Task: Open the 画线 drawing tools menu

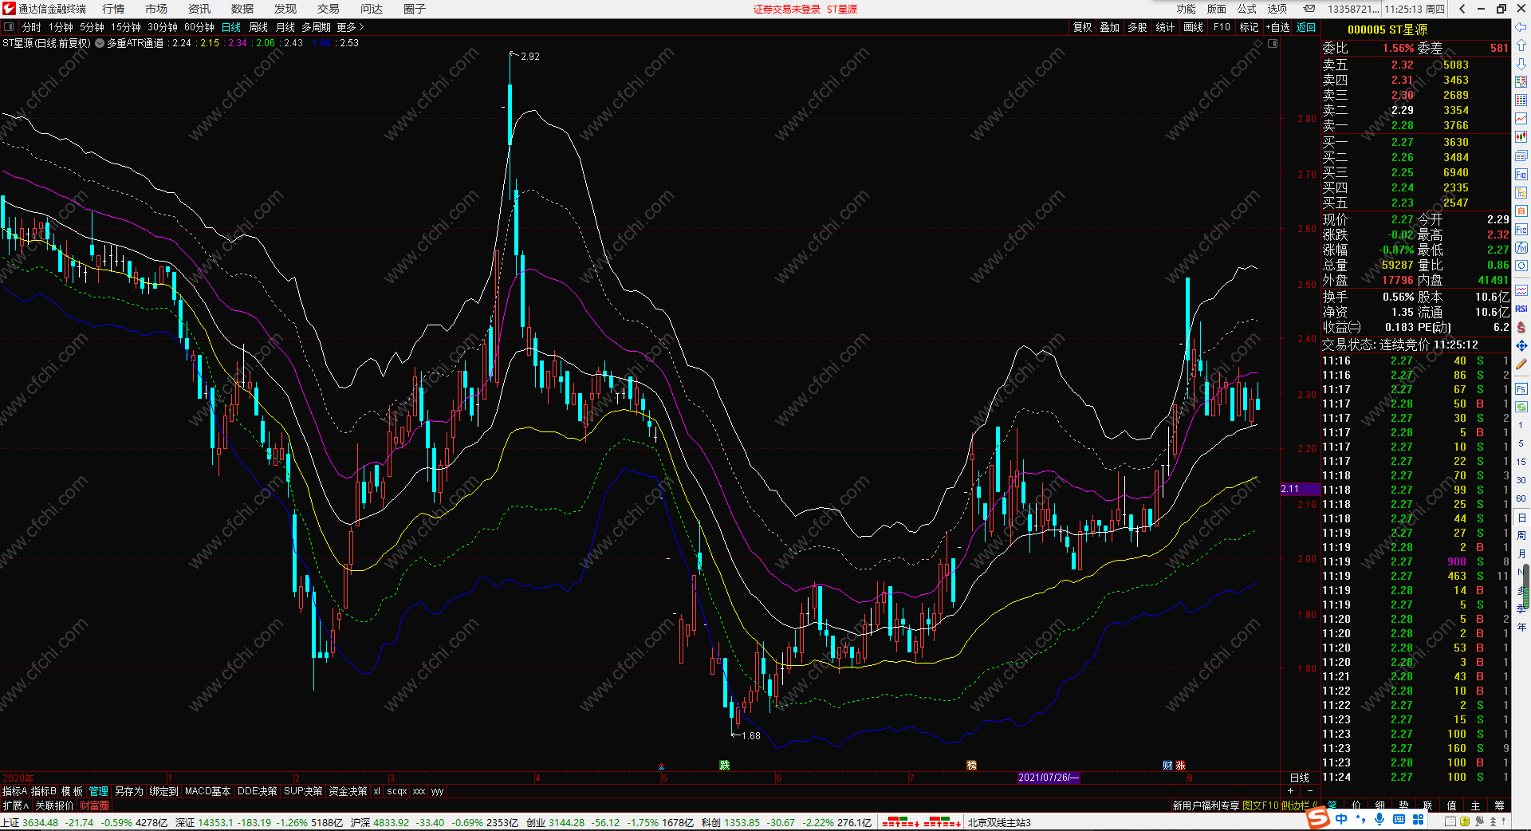Action: click(x=1193, y=27)
